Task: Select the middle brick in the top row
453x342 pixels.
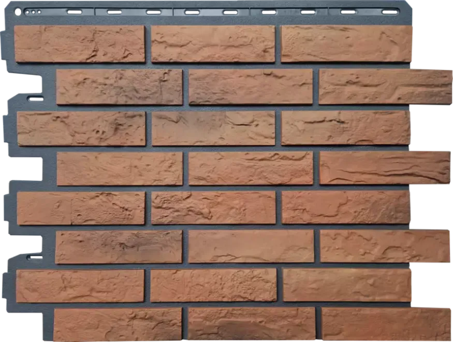Action: (213, 44)
